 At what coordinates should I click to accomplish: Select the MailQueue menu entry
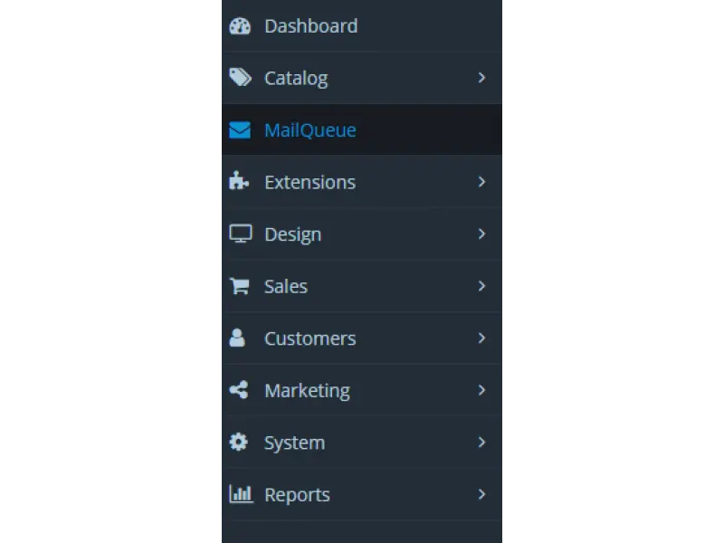[362, 129]
